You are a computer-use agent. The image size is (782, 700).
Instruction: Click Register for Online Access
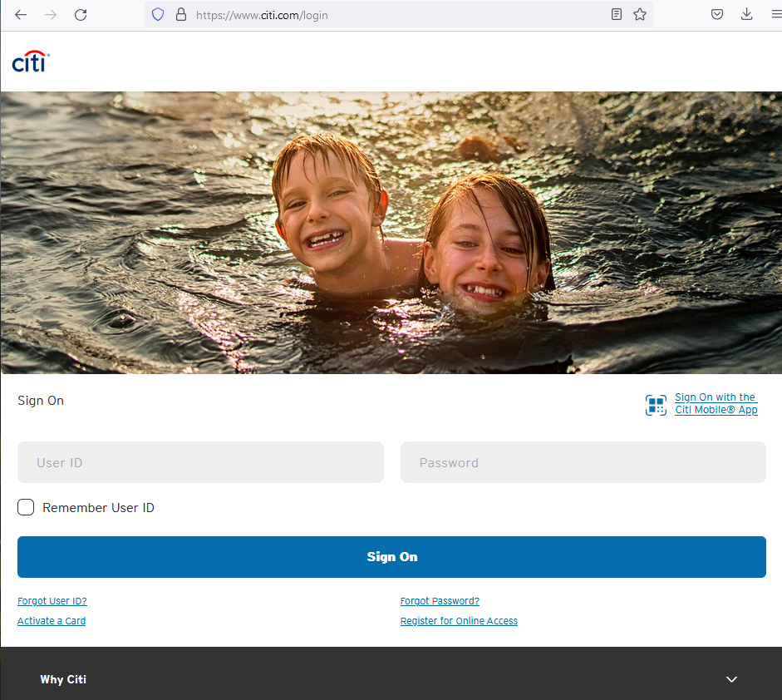(x=459, y=620)
